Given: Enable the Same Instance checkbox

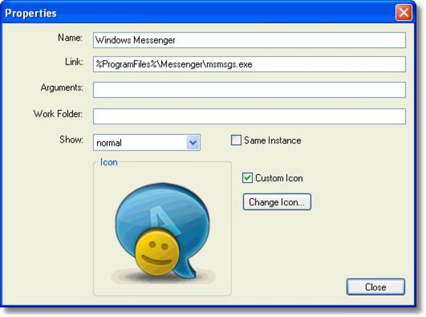Looking at the screenshot, I should (236, 140).
